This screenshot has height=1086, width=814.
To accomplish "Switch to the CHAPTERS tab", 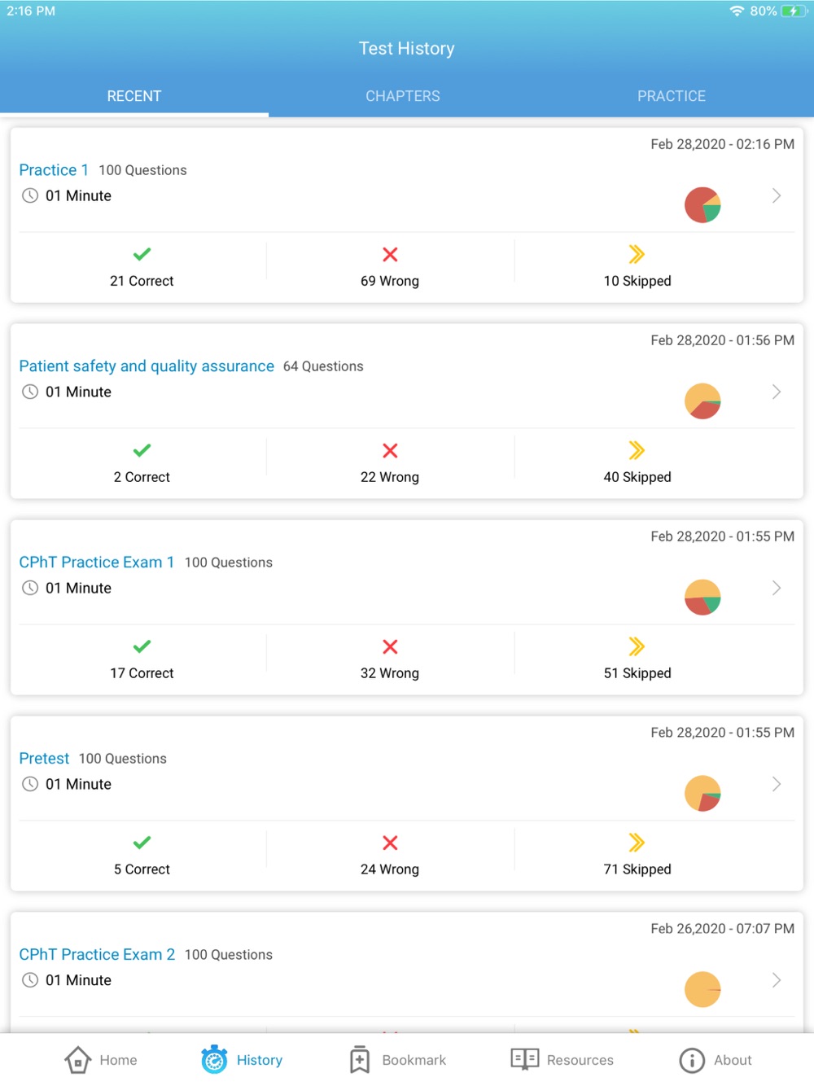I will [x=403, y=96].
